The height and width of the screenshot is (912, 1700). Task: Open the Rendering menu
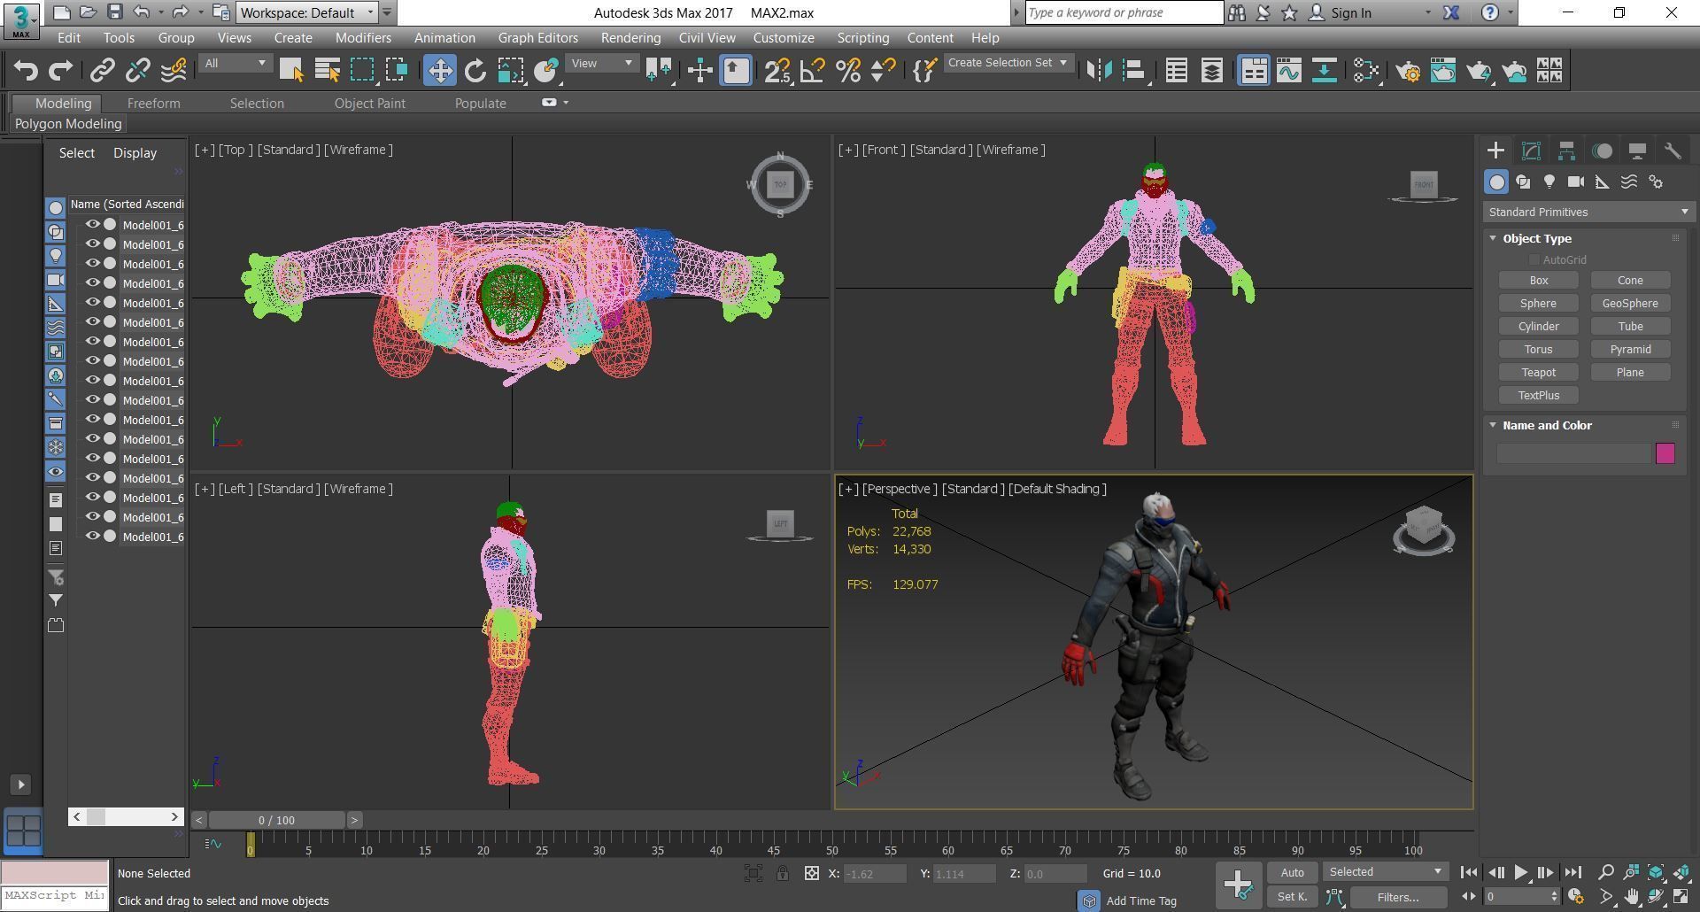pos(630,38)
